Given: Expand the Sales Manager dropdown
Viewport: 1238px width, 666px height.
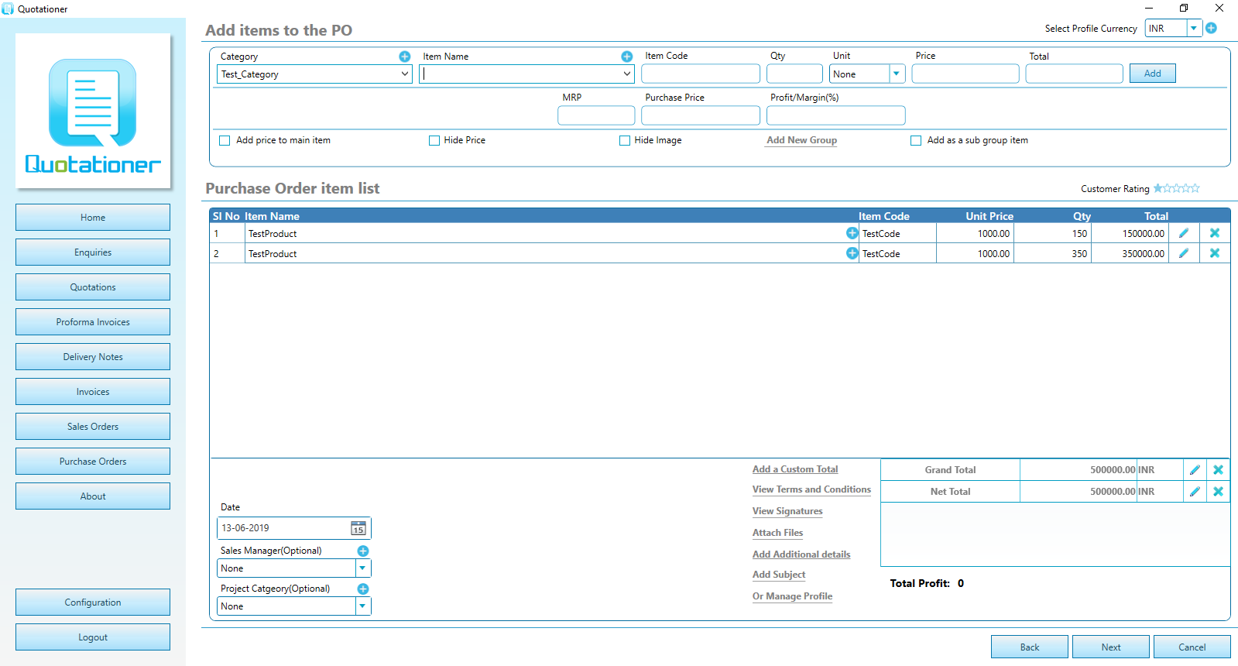Looking at the screenshot, I should (362, 568).
